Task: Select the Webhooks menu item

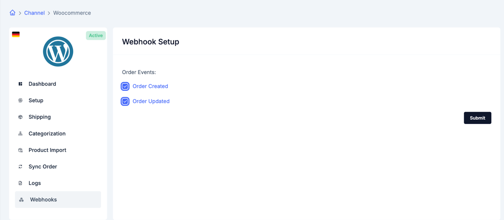Action: (x=58, y=200)
